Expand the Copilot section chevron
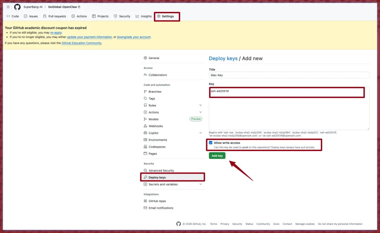 point(201,133)
